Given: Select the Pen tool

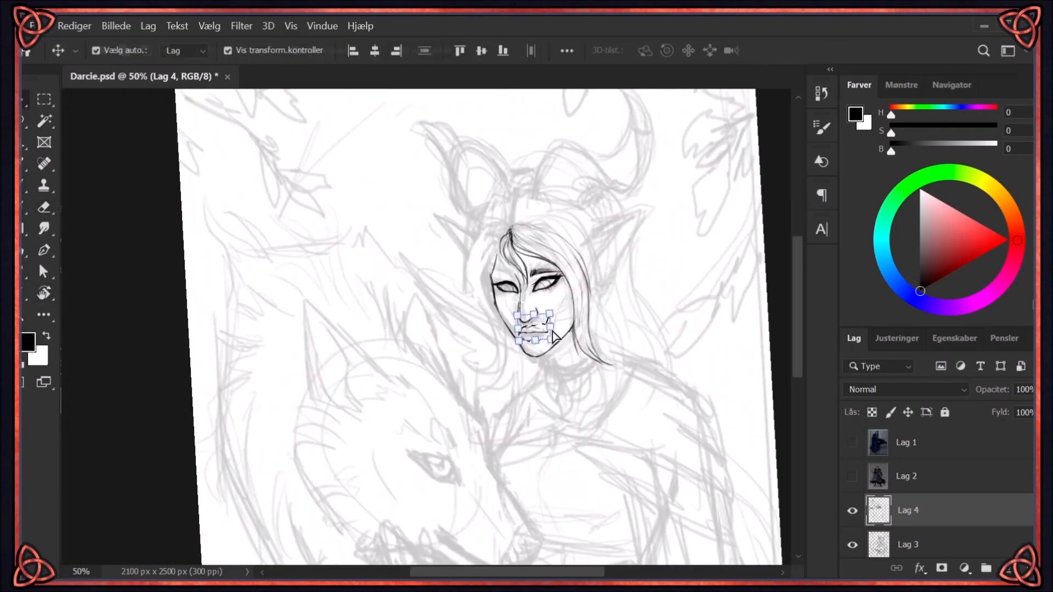Looking at the screenshot, I should (x=44, y=251).
